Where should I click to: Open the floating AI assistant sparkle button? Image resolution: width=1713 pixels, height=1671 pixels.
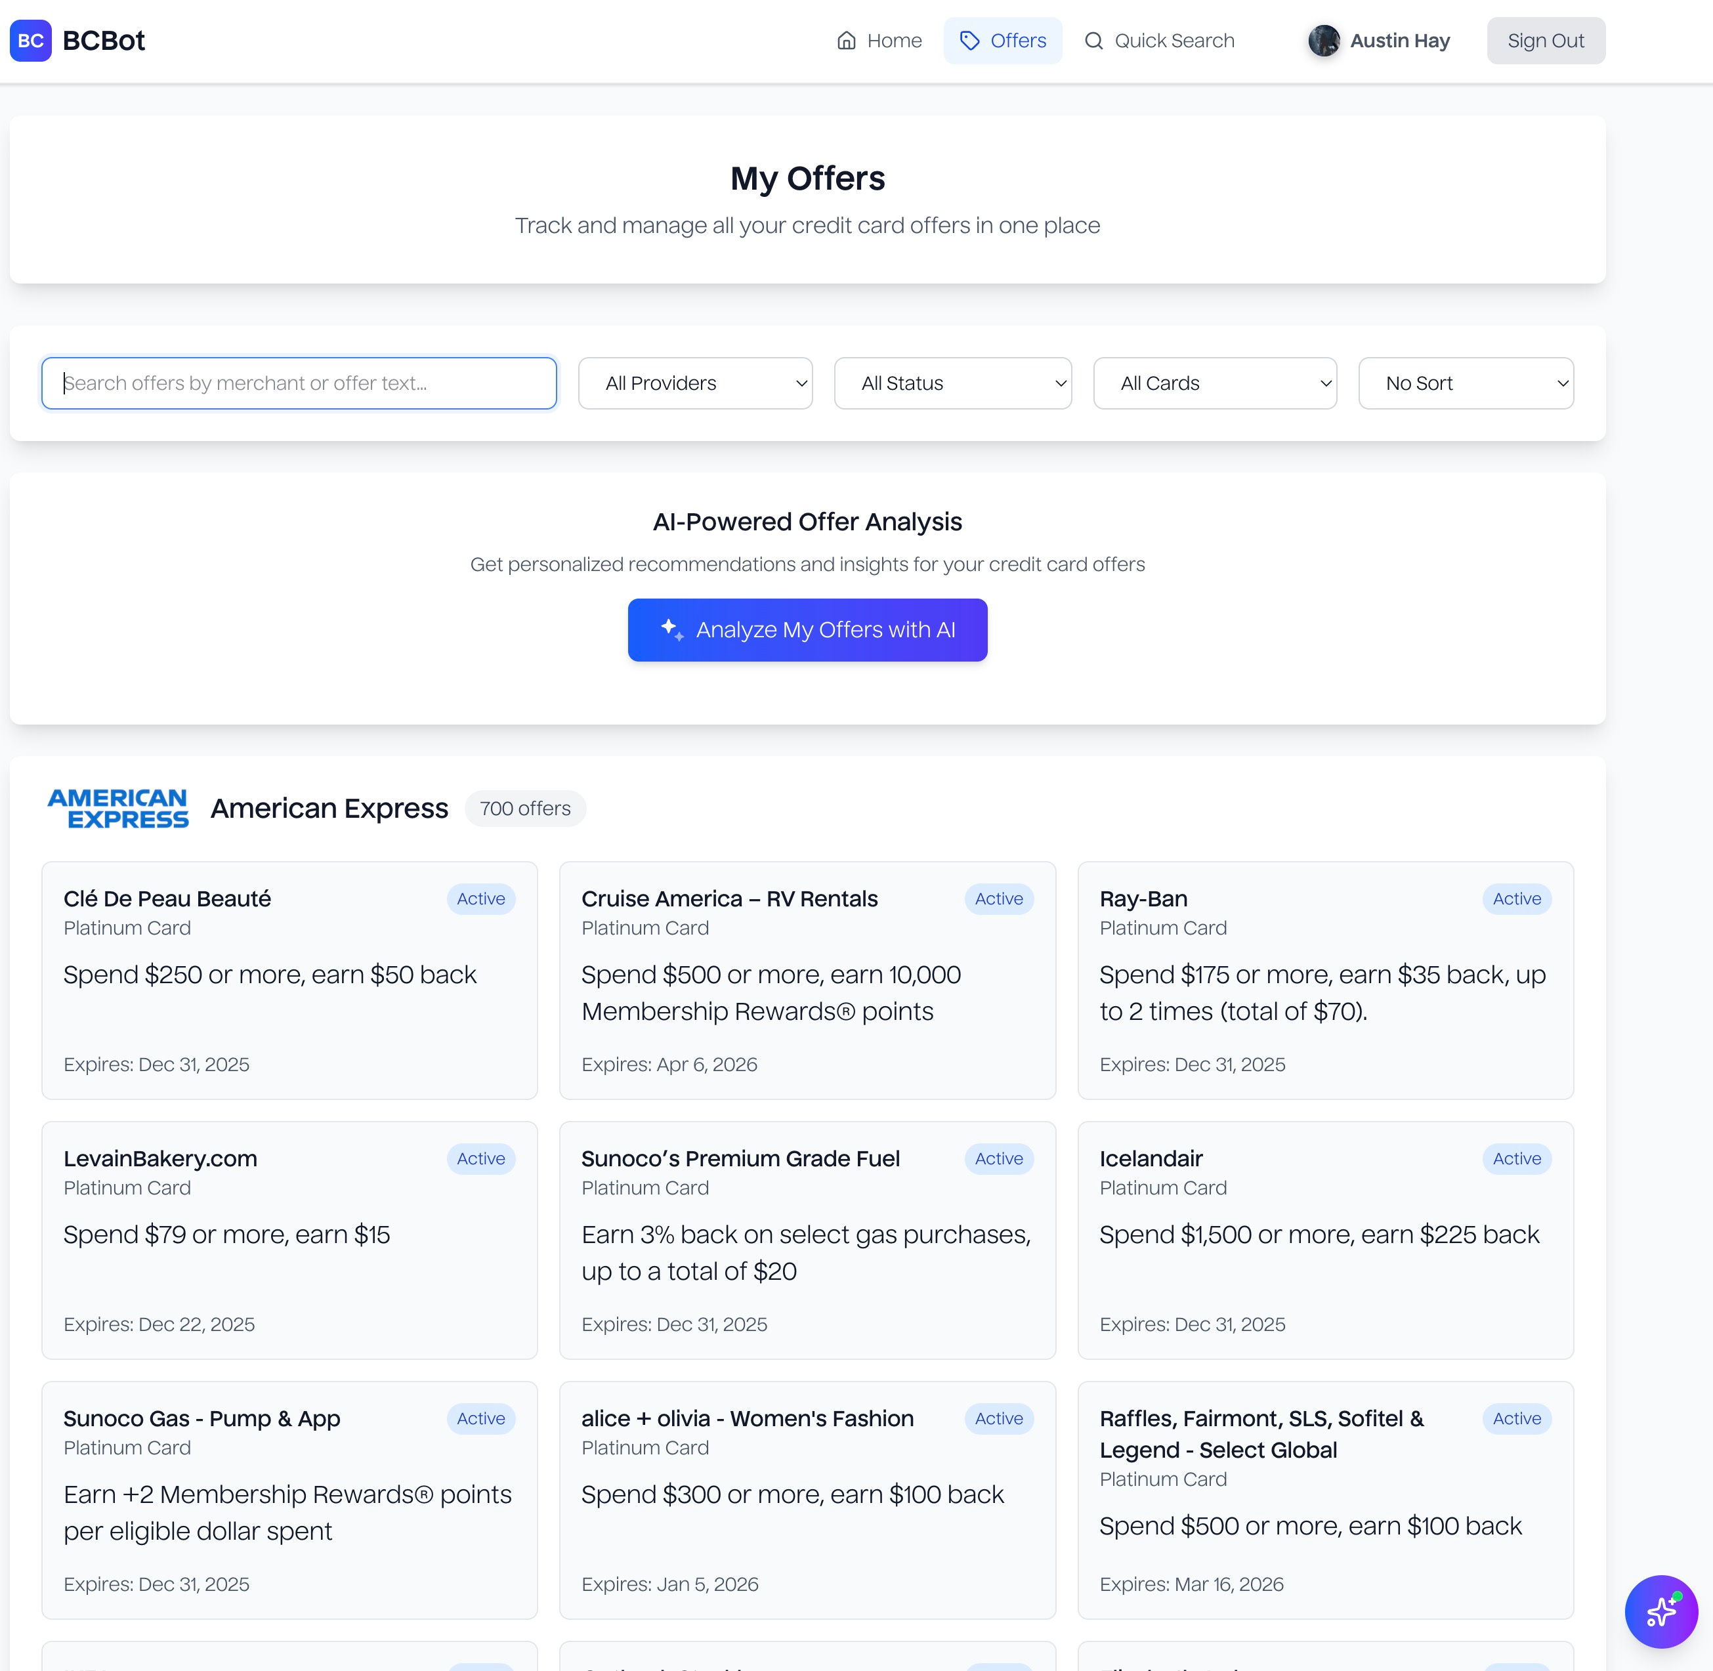pos(1660,1611)
